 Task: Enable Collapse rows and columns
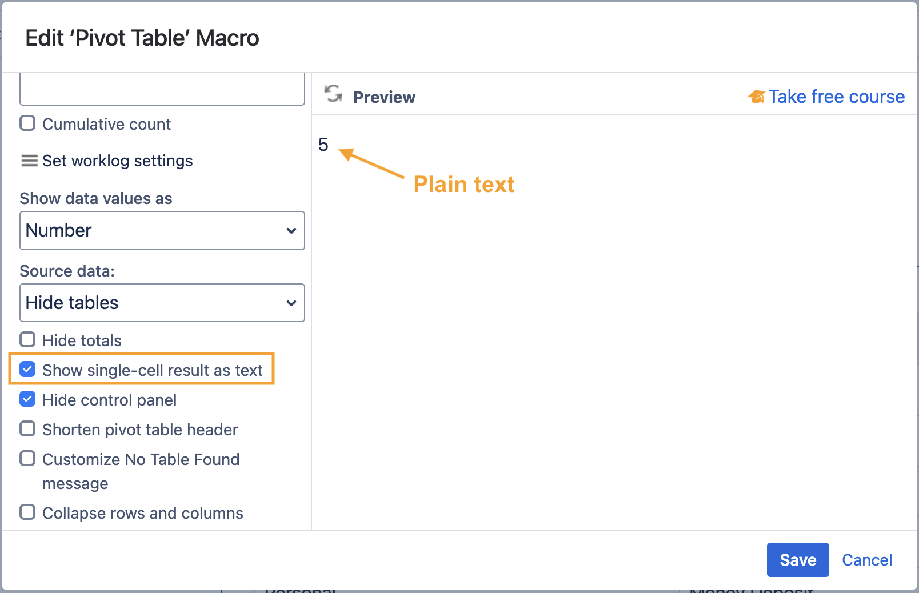click(27, 512)
